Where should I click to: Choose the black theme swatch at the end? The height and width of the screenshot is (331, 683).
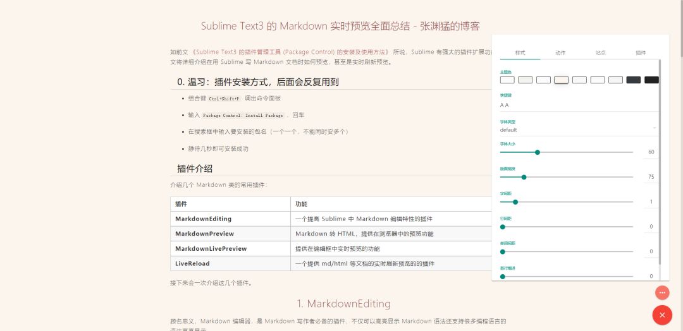[651, 80]
